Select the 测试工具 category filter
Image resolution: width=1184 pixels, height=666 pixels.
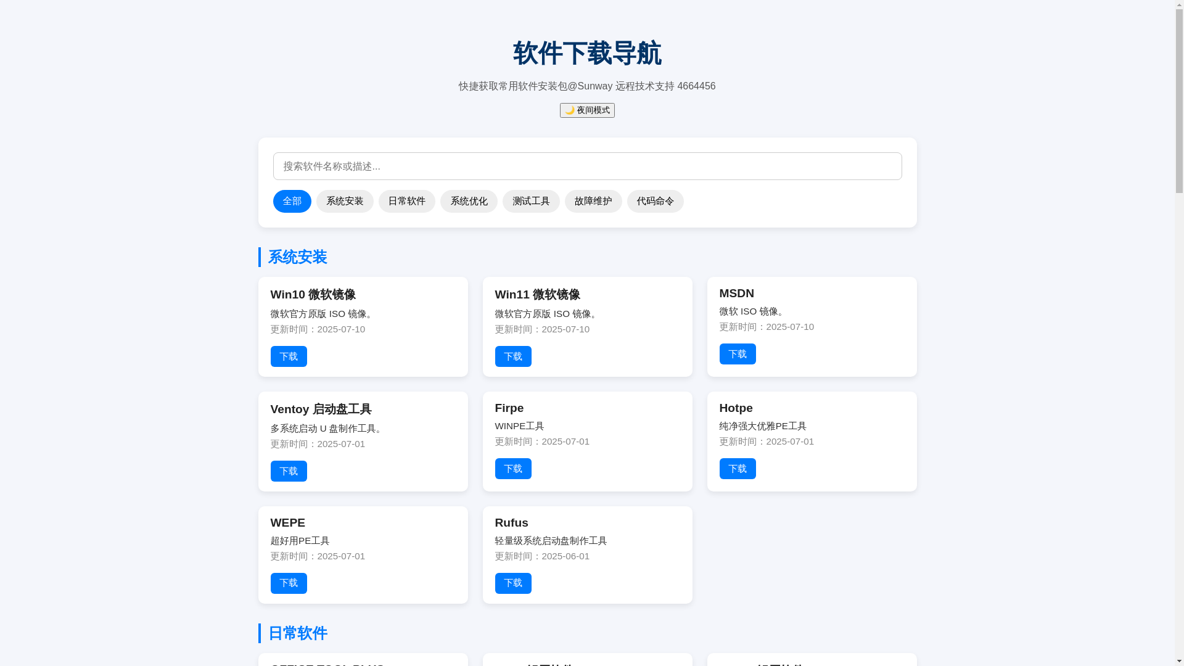531,202
